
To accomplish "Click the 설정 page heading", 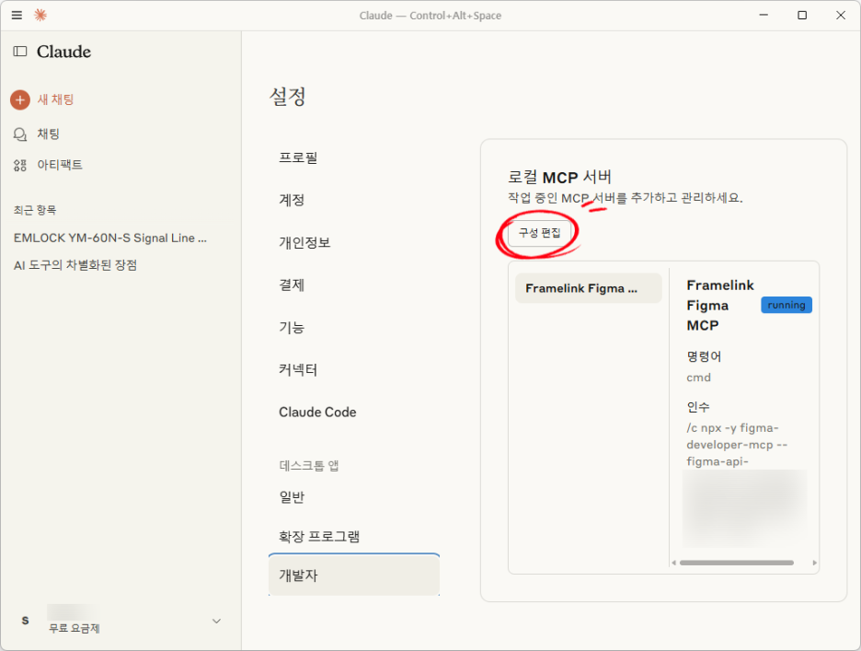I will (287, 97).
